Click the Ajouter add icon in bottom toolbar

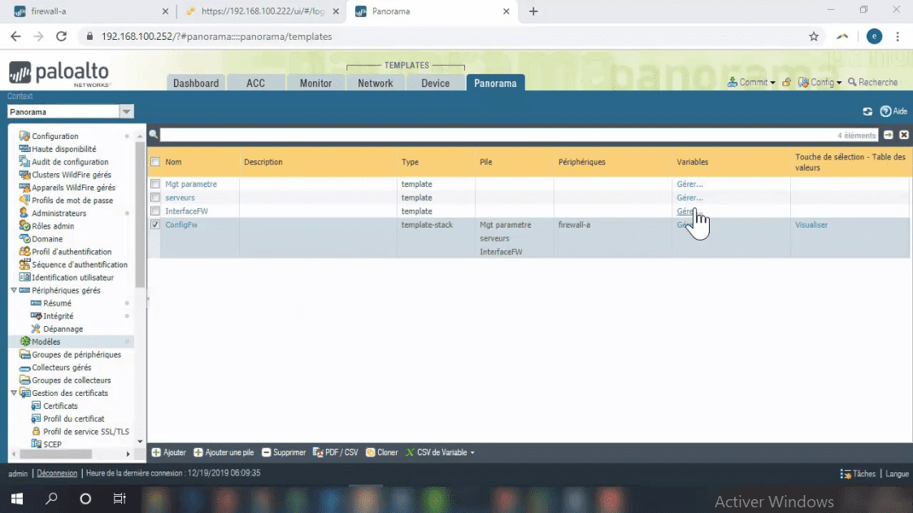click(156, 453)
